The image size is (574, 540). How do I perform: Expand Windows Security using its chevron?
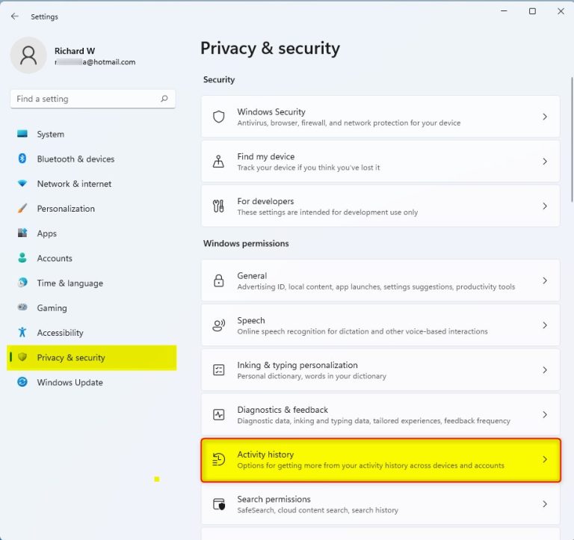click(x=545, y=117)
